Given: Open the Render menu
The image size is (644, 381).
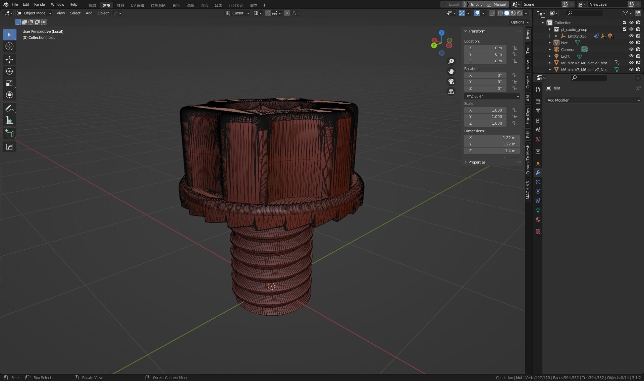Looking at the screenshot, I should [x=40, y=4].
